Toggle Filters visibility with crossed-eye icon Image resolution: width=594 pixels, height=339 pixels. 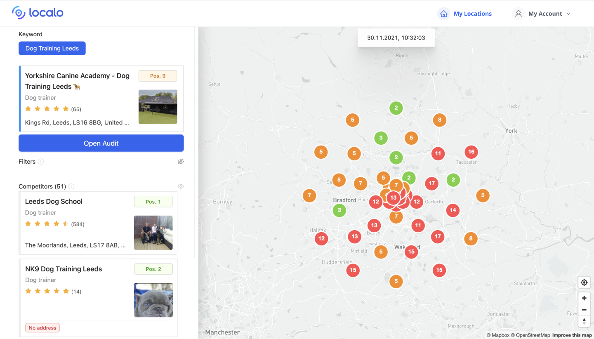pos(180,162)
